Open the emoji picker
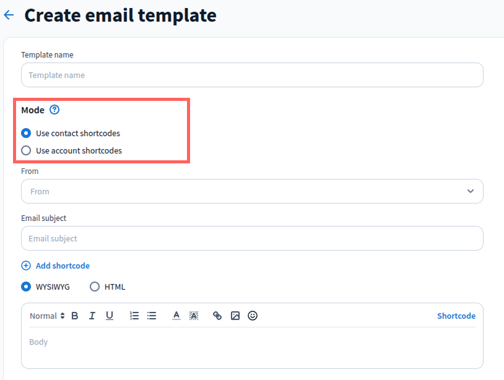 click(253, 316)
